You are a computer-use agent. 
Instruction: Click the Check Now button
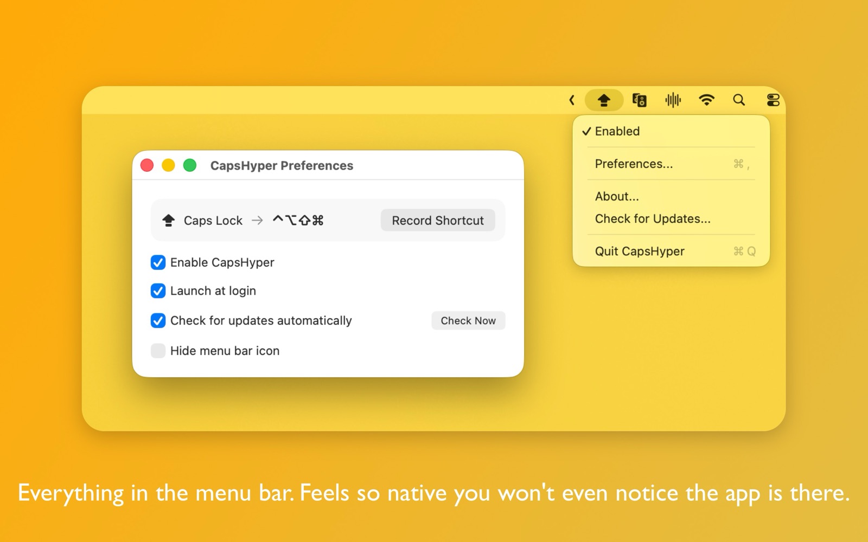coord(468,321)
